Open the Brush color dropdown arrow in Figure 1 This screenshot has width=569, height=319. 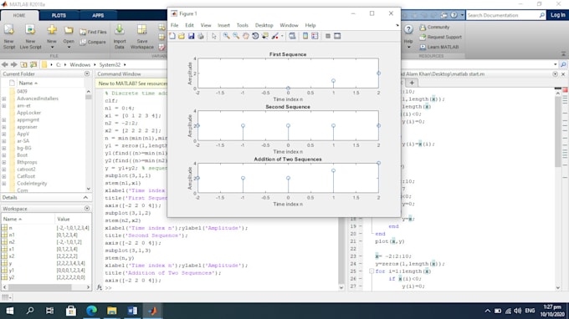[x=282, y=36]
